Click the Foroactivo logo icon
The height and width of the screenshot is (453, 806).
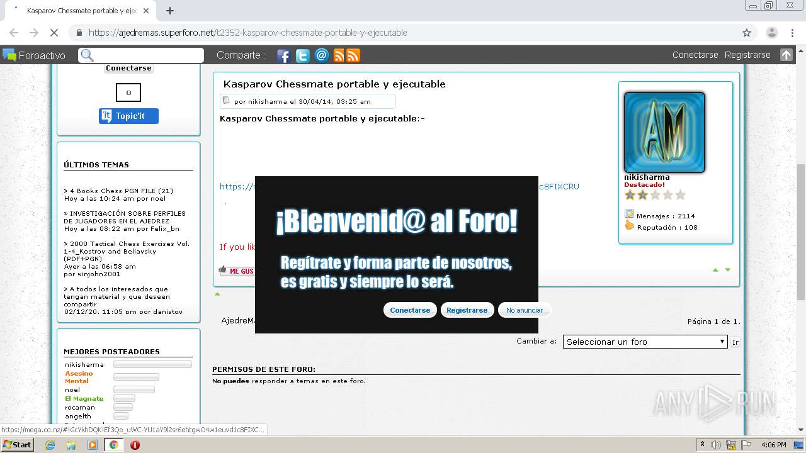[9, 55]
